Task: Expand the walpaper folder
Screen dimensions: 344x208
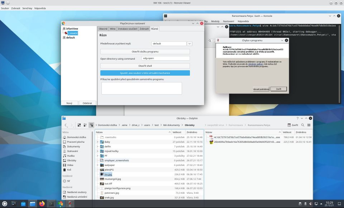Action: click(97, 165)
